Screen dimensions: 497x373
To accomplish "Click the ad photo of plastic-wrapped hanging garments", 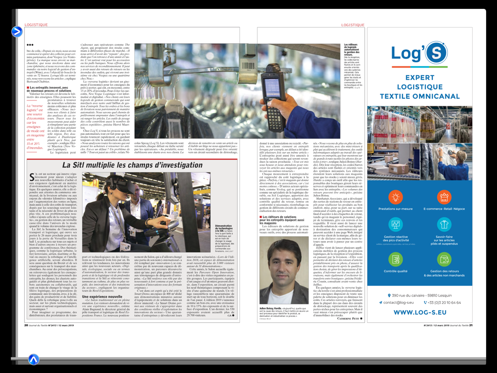I will [x=393, y=124].
